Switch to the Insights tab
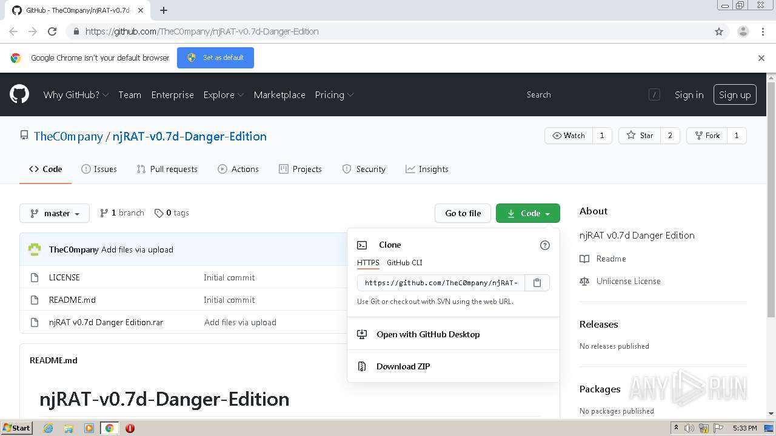 (x=427, y=169)
